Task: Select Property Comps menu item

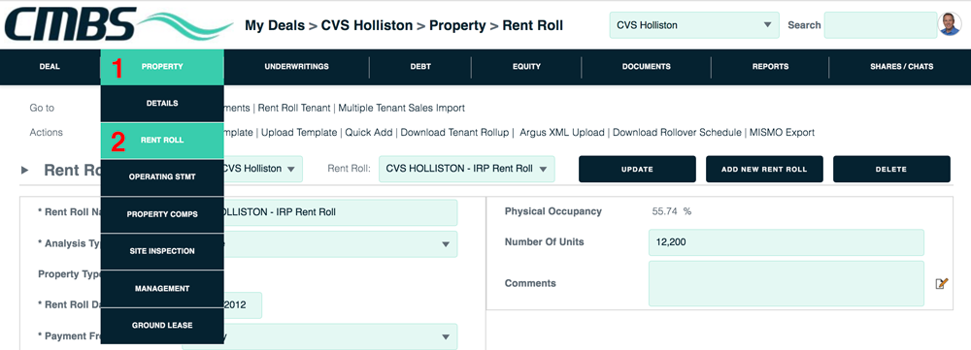Action: [x=162, y=214]
